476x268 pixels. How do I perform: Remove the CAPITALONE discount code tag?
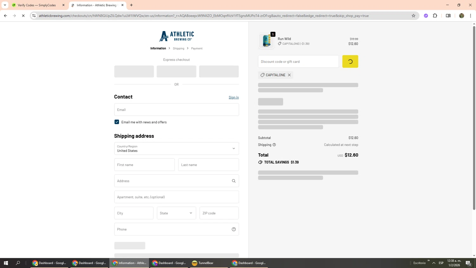tap(289, 75)
